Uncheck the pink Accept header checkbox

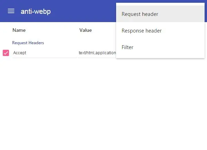tap(6, 53)
